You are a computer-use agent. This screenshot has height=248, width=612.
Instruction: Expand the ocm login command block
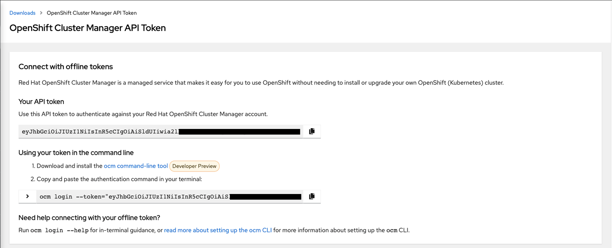[x=28, y=196]
